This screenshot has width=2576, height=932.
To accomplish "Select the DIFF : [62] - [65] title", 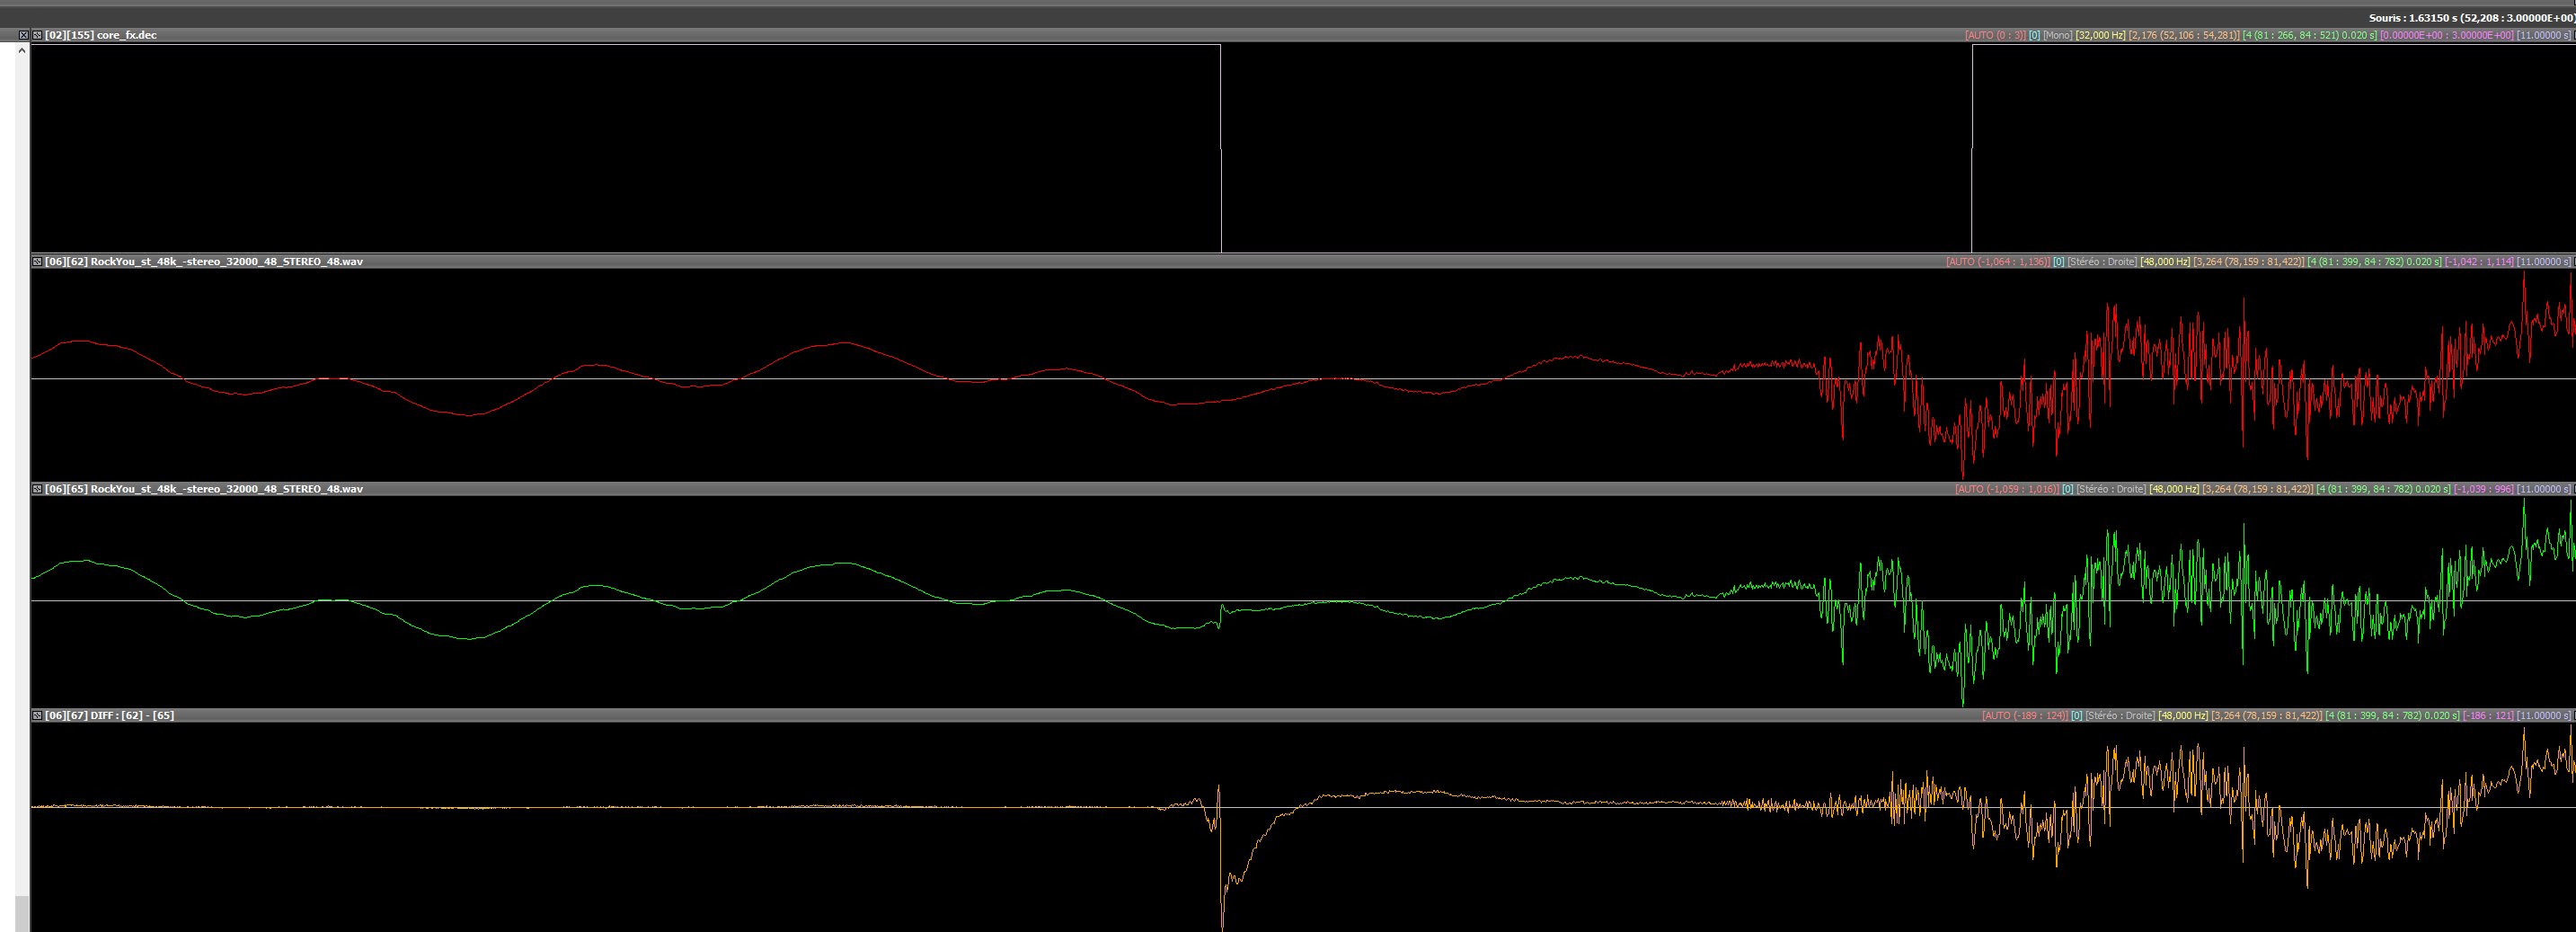I will click(x=110, y=716).
